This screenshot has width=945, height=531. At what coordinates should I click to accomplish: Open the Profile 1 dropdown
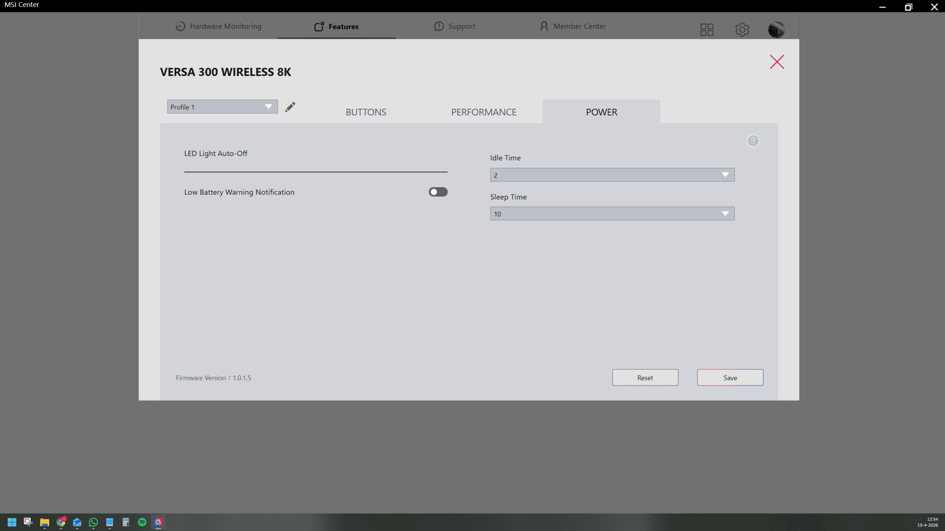222,107
